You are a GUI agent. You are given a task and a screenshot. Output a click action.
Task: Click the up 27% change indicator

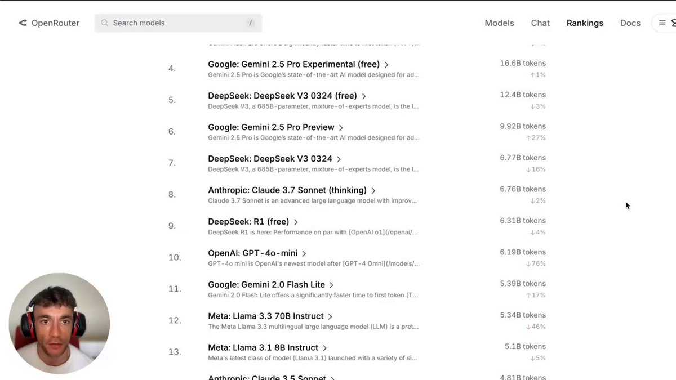536,138
